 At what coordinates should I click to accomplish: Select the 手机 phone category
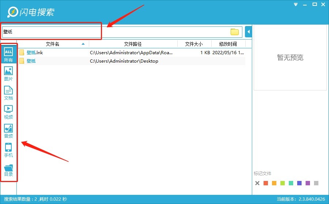coord(8,150)
